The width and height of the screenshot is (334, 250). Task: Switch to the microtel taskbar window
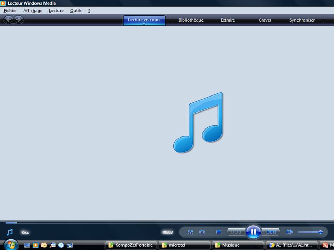tap(184, 245)
